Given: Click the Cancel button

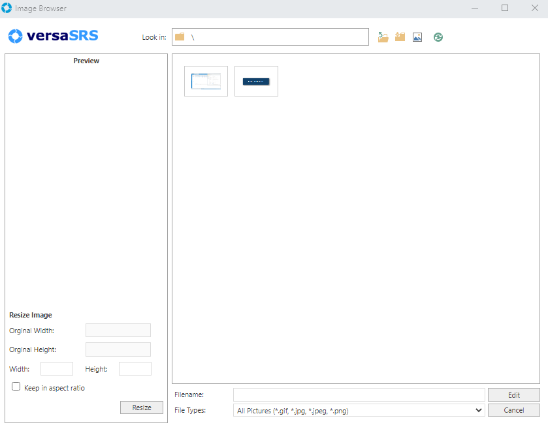Looking at the screenshot, I should tap(513, 410).
